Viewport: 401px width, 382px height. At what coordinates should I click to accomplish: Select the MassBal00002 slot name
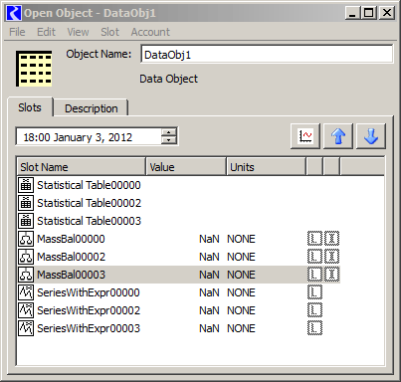pyautogui.click(x=71, y=257)
